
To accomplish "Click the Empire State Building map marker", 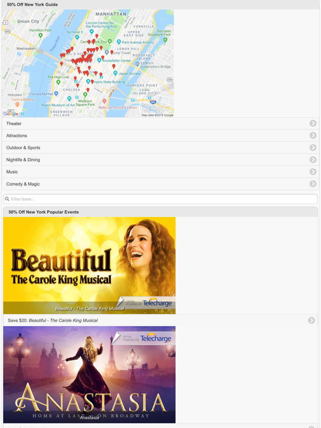I will (x=88, y=81).
